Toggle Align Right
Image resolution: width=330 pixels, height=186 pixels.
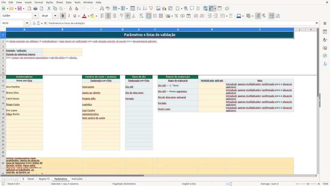(114, 16)
